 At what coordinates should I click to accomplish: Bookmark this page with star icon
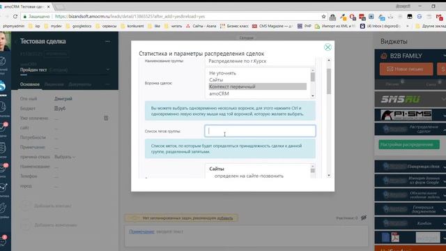pyautogui.click(x=323, y=17)
